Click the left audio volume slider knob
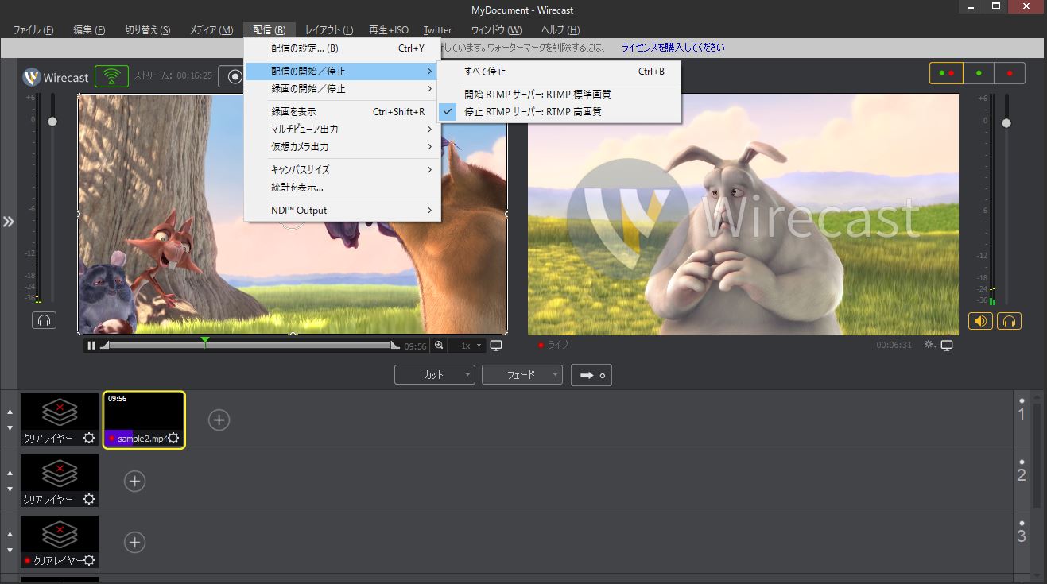1047x584 pixels. (x=52, y=122)
